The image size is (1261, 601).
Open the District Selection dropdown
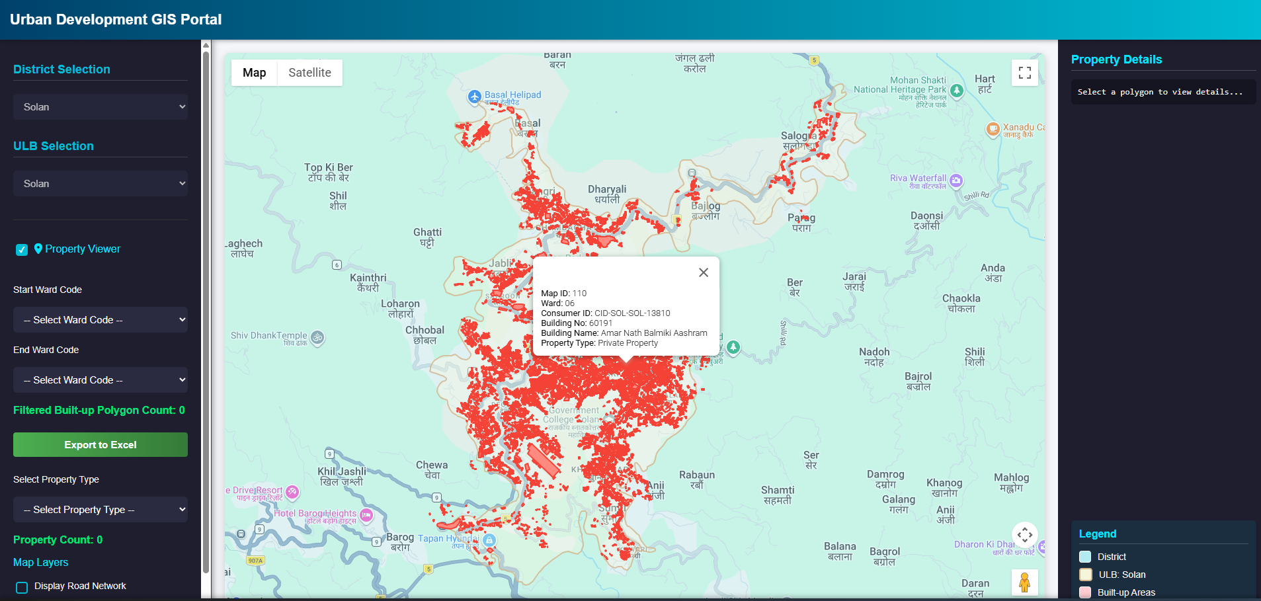100,106
